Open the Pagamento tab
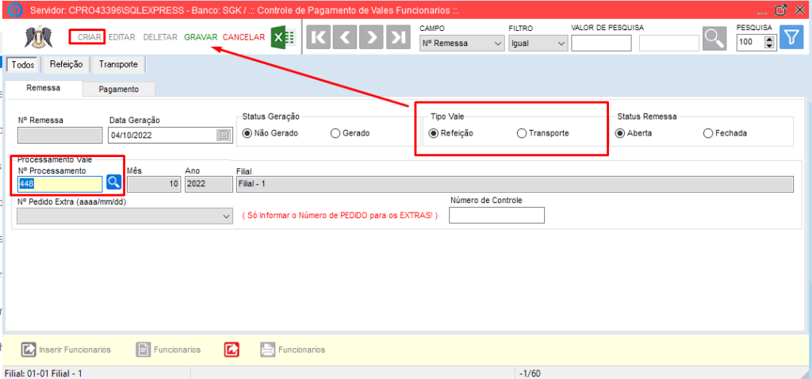 [x=119, y=89]
